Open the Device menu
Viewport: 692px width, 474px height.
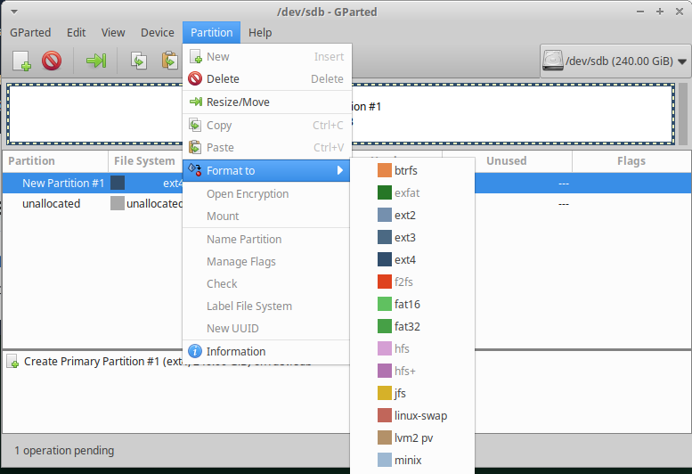click(x=157, y=33)
